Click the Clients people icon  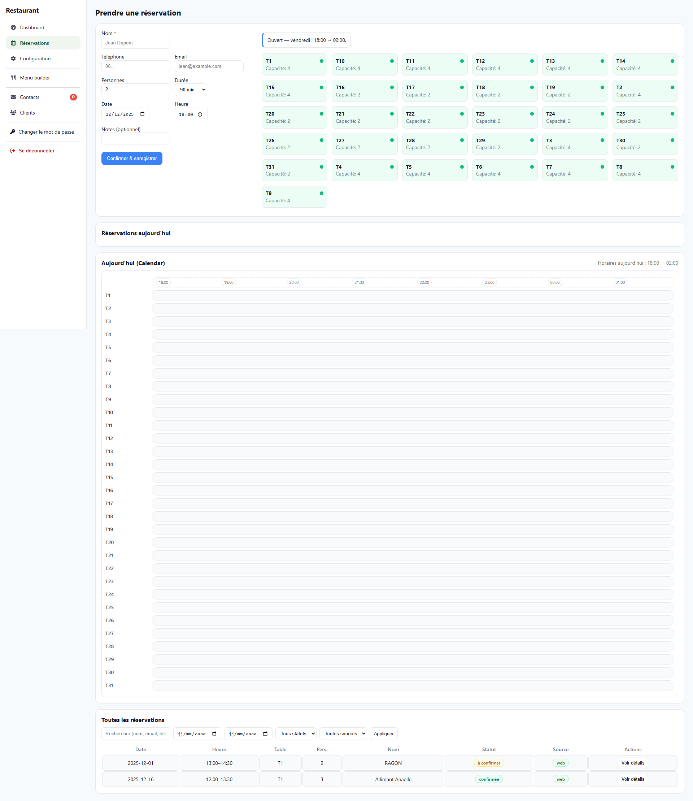point(13,113)
